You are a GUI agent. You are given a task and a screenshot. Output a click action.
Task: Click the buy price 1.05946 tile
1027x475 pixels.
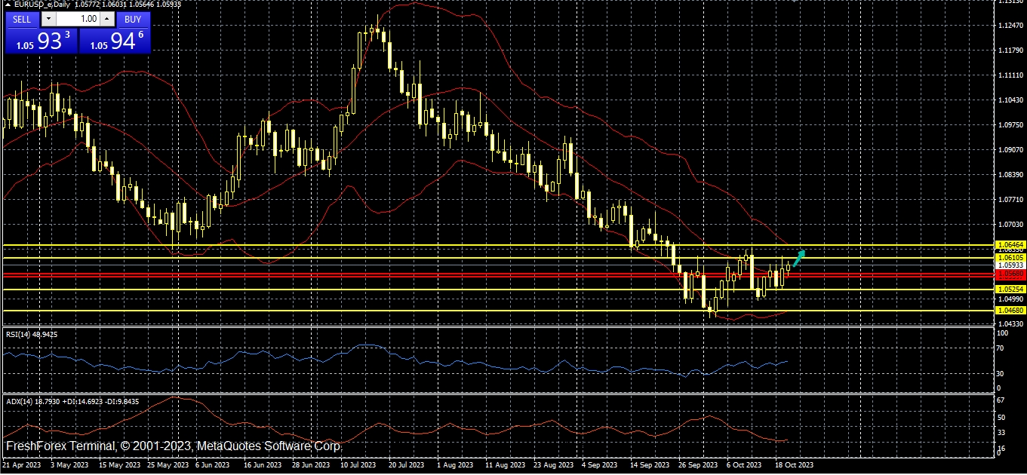click(x=115, y=41)
